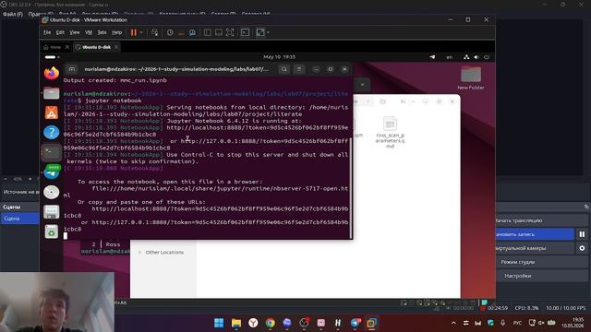Open OBS virtual camera settings gear
Viewport: 591px width, 332px height.
point(582,248)
